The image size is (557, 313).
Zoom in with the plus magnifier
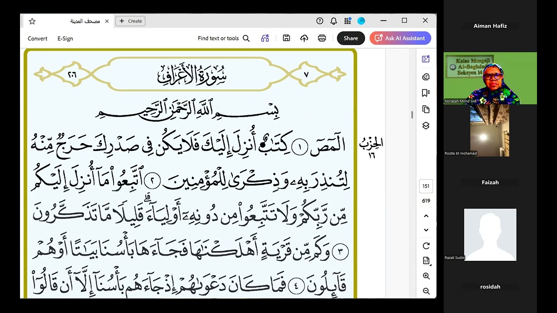[426, 276]
